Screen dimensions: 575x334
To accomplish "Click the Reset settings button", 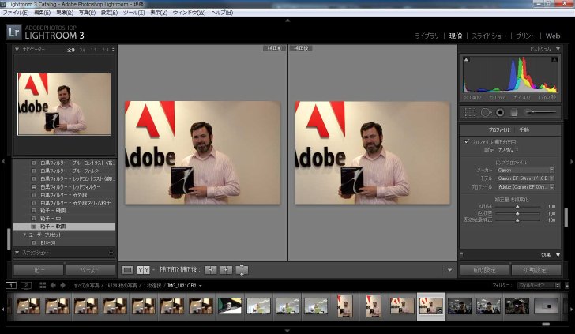I will [536, 270].
